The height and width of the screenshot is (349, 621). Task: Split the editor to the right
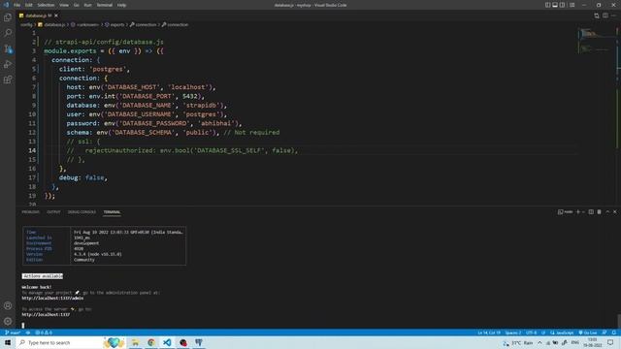605,16
